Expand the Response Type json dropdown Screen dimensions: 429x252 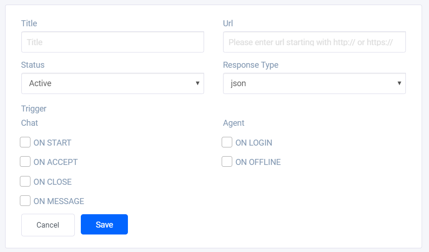tap(314, 83)
